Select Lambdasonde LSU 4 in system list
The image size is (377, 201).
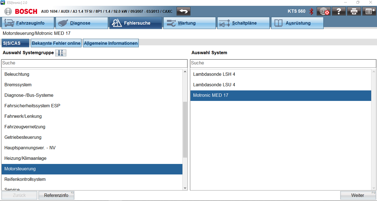pos(214,85)
